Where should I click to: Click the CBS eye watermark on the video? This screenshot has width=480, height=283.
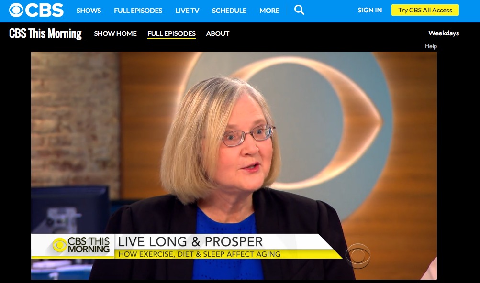358,256
